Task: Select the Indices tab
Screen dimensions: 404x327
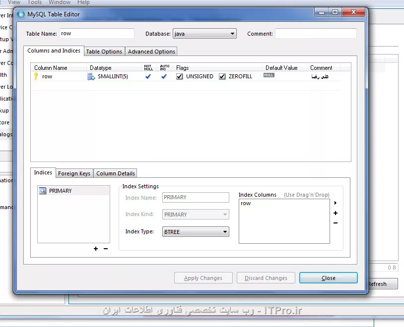Action: [43, 172]
